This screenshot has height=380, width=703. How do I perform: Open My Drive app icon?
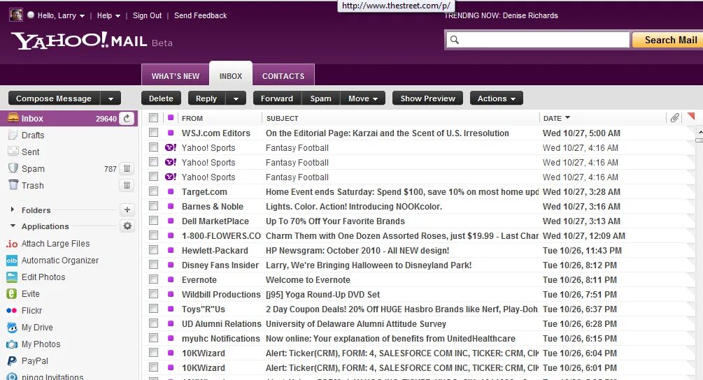12,328
